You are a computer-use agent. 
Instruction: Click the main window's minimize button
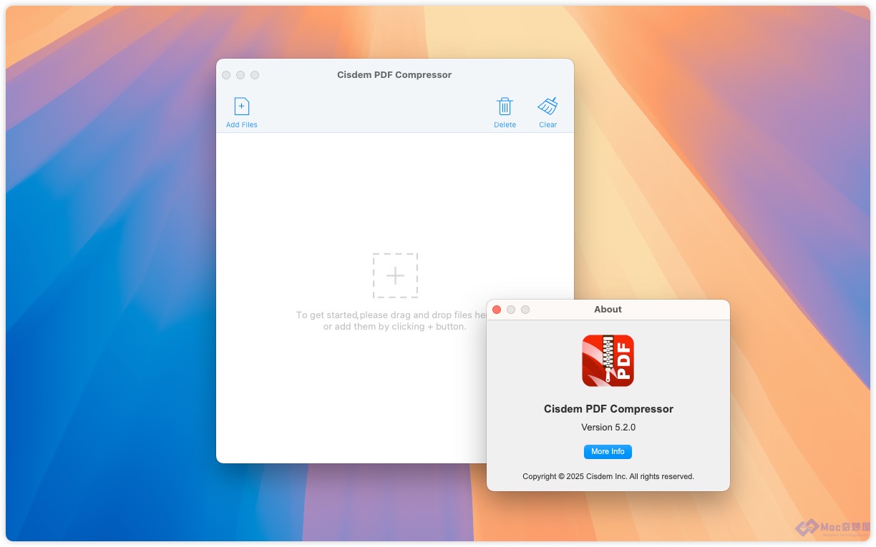pos(240,75)
